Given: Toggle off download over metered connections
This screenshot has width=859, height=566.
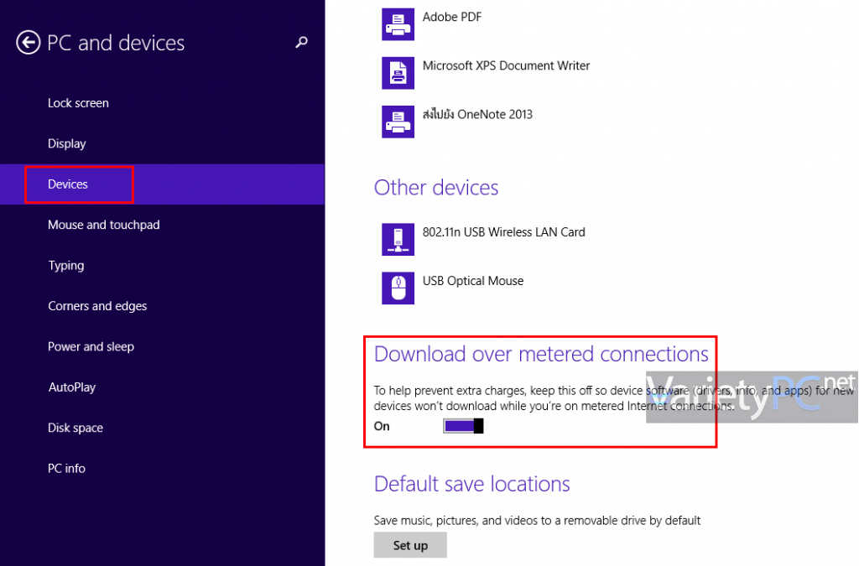Looking at the screenshot, I should (x=463, y=425).
